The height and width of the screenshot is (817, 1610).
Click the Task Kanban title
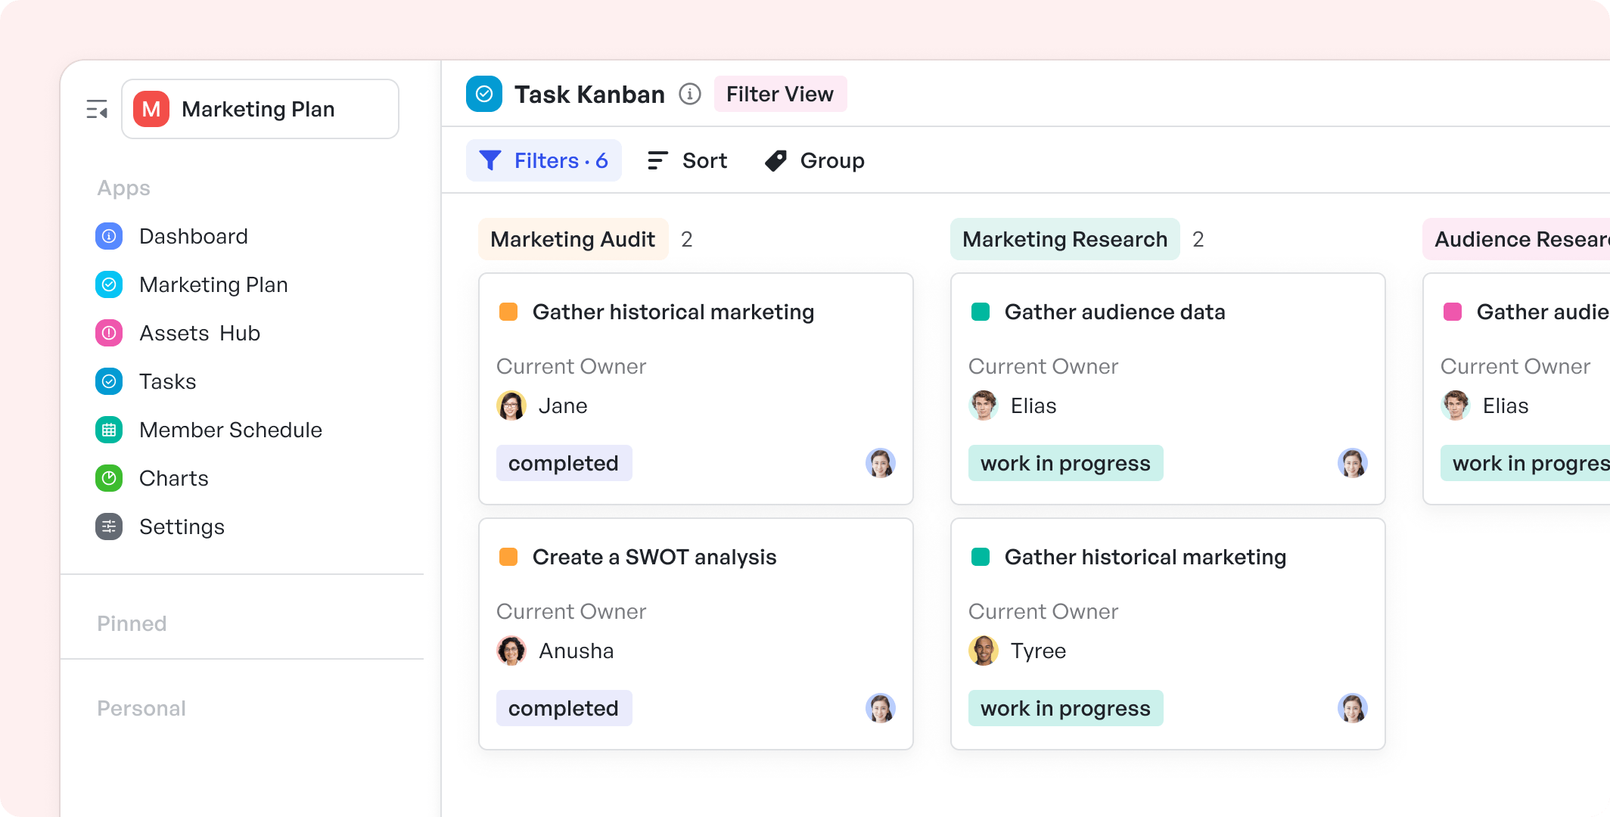pos(589,94)
